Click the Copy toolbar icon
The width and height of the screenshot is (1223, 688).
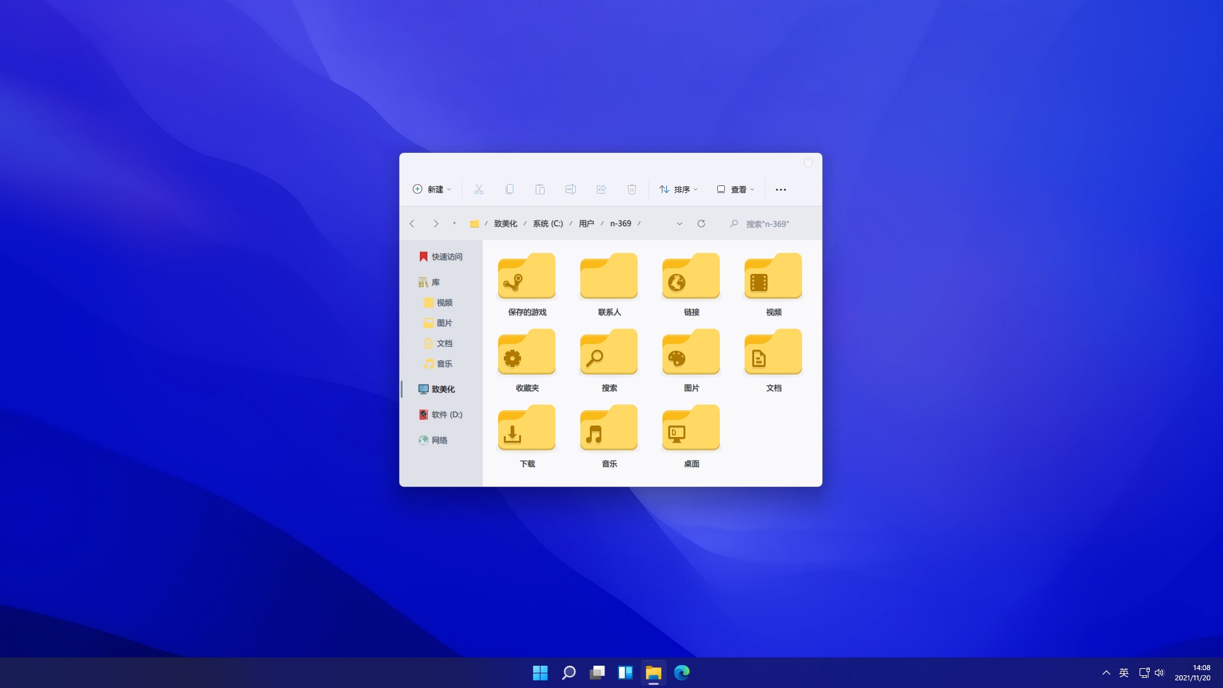tap(510, 189)
